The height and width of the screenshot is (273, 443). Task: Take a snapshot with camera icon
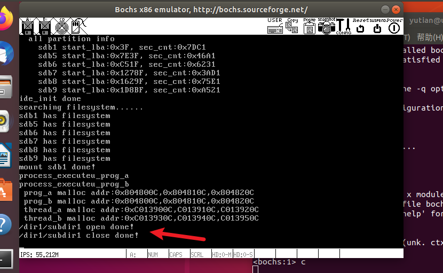point(326,26)
